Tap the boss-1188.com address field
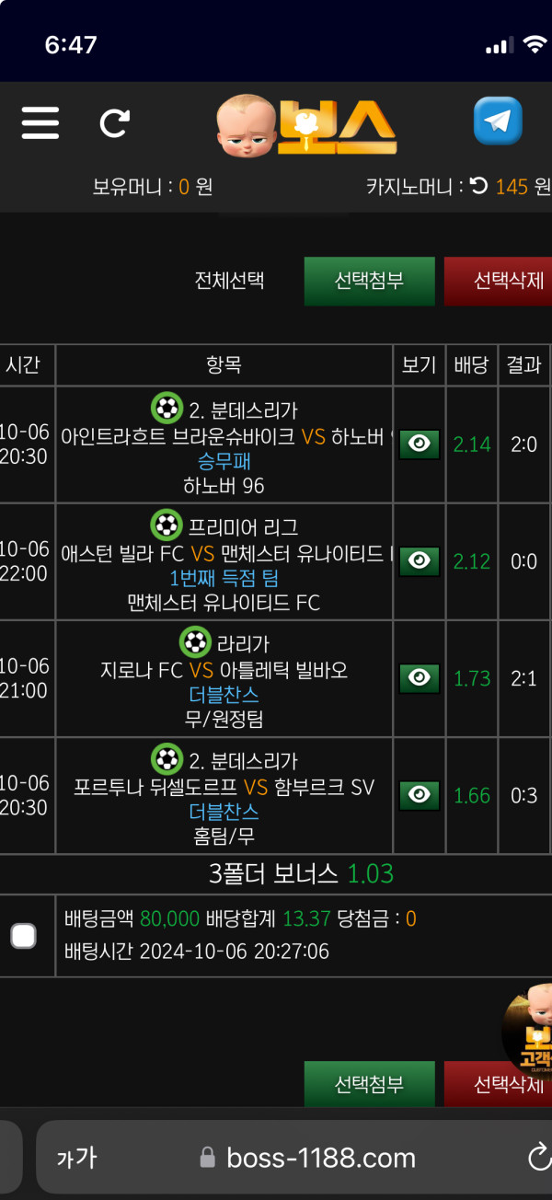Screen dimensions: 552x1200 (308, 1158)
